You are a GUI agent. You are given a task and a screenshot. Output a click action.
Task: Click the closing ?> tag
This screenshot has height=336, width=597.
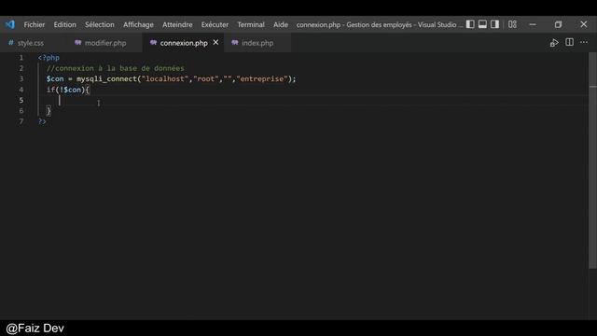[x=42, y=121]
